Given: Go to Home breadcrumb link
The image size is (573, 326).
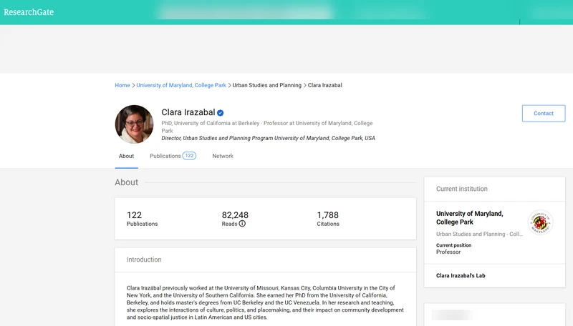Looking at the screenshot, I should click(122, 85).
